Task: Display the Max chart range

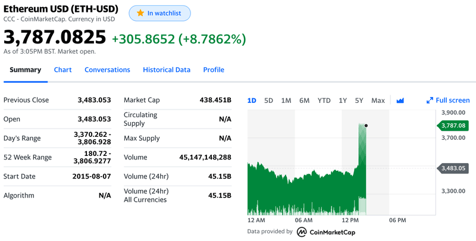Action: click(378, 101)
